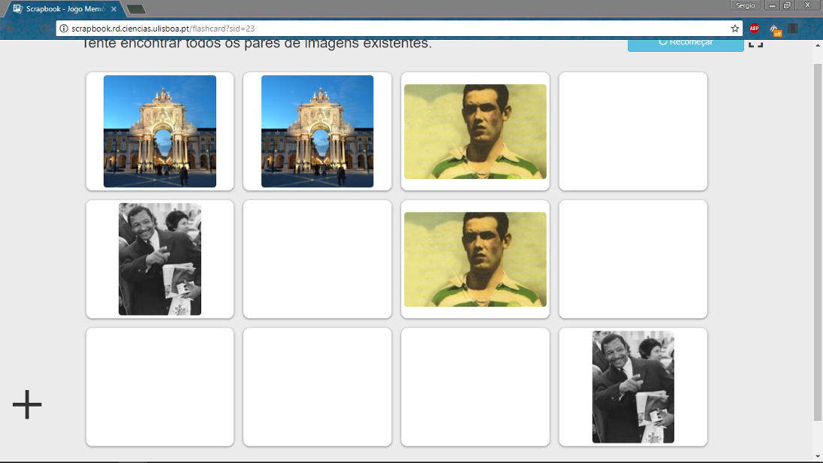Click the plus icon in the bottom-left corner

tap(27, 404)
